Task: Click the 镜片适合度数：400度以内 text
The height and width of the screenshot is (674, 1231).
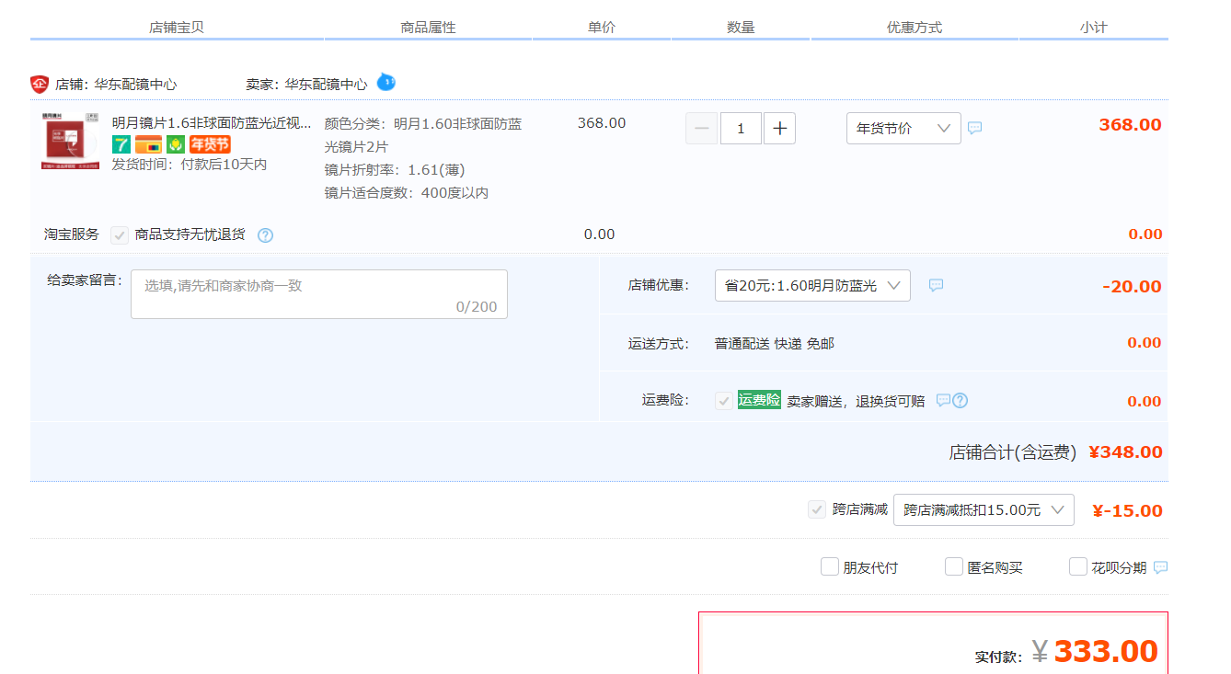Action: pyautogui.click(x=407, y=193)
